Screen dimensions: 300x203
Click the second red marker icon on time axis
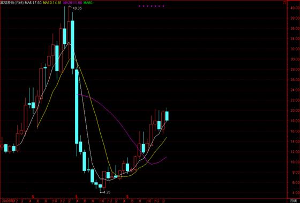click(76, 196)
